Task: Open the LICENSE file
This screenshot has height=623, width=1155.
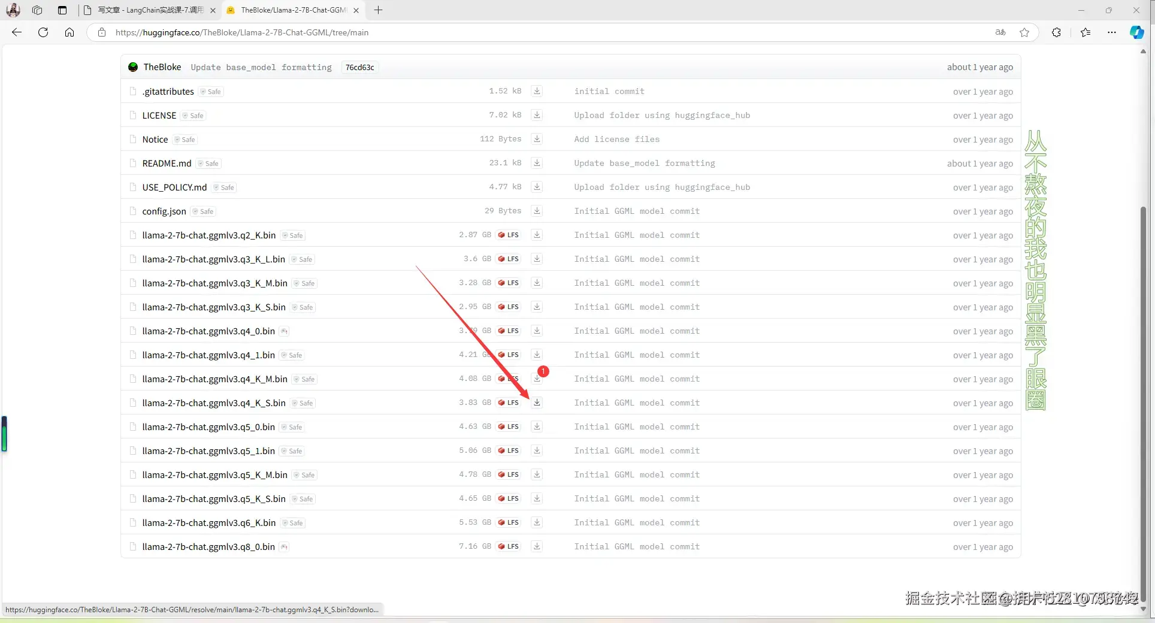Action: (x=159, y=115)
